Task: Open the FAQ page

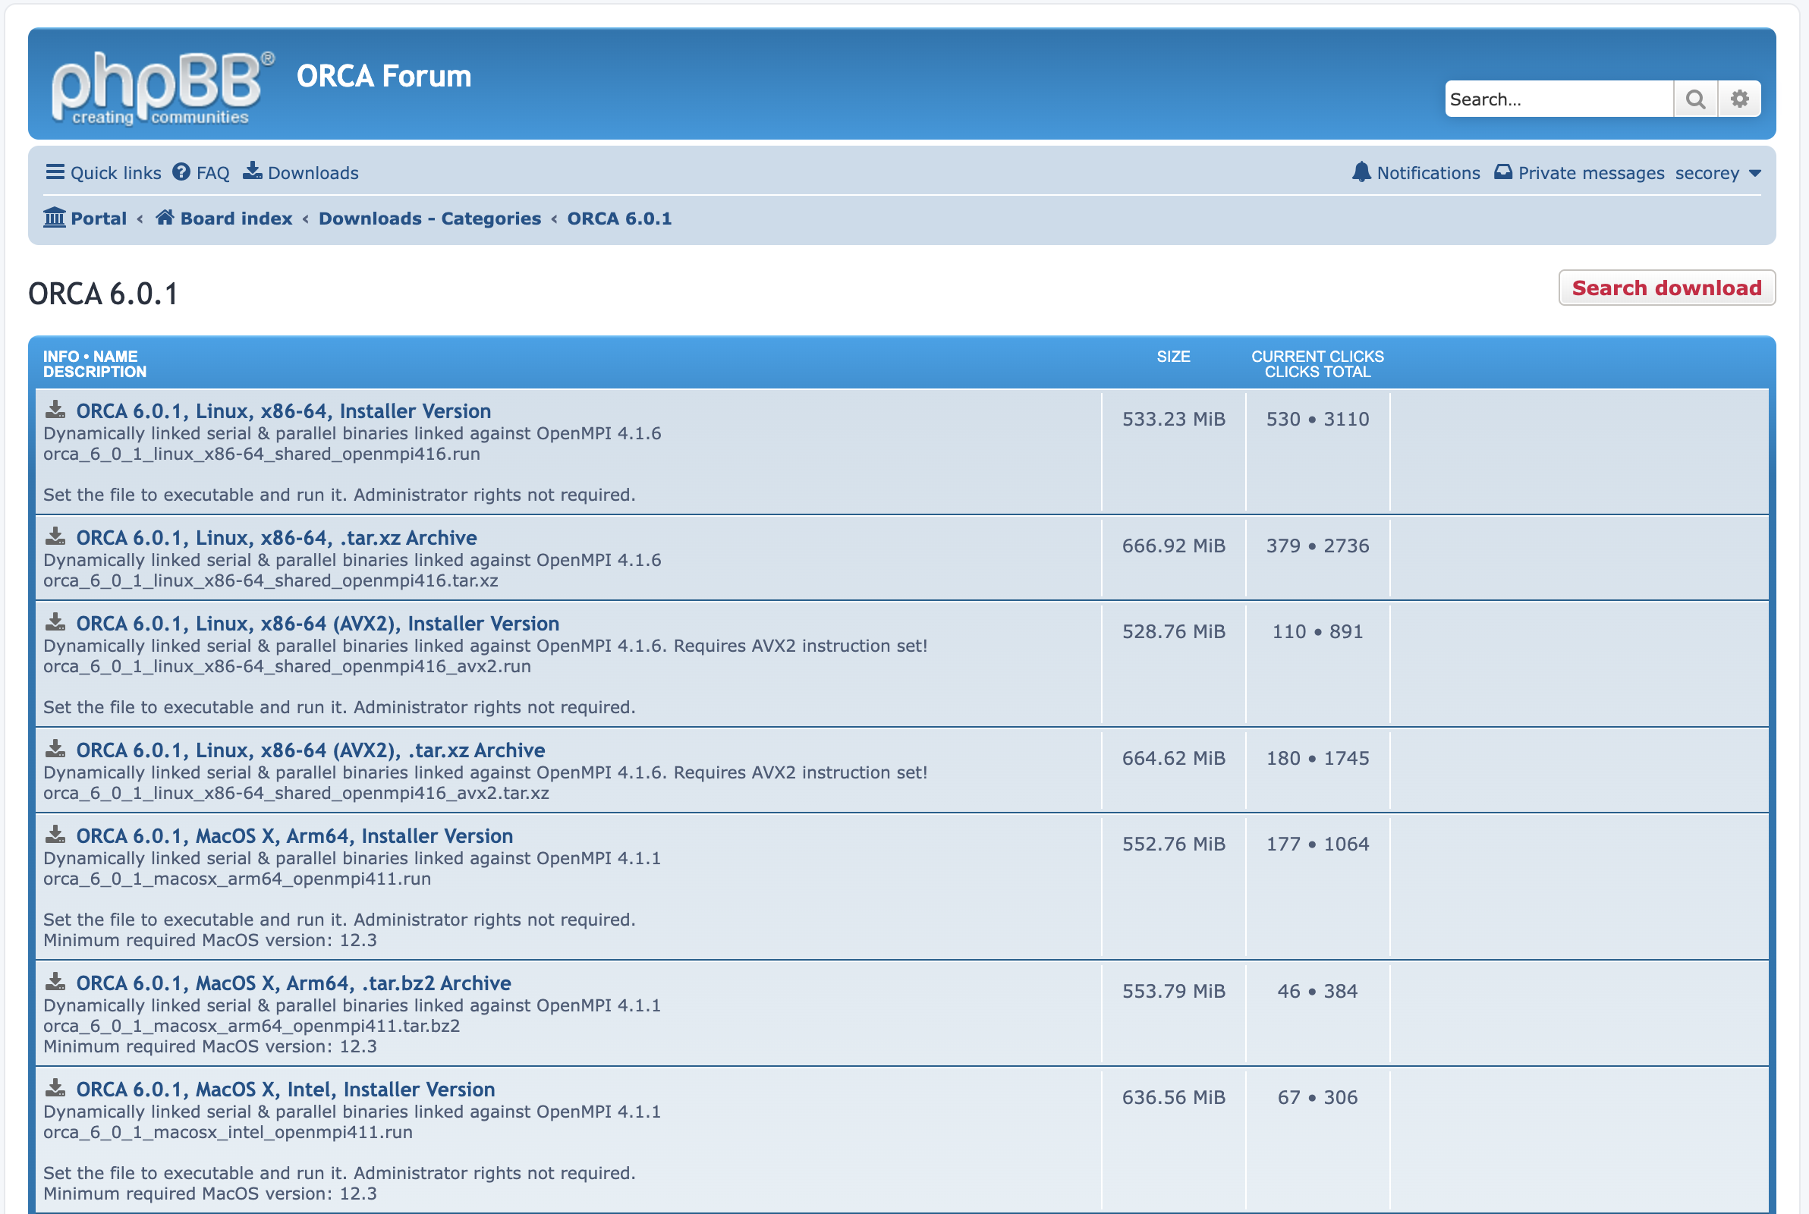Action: [x=201, y=173]
